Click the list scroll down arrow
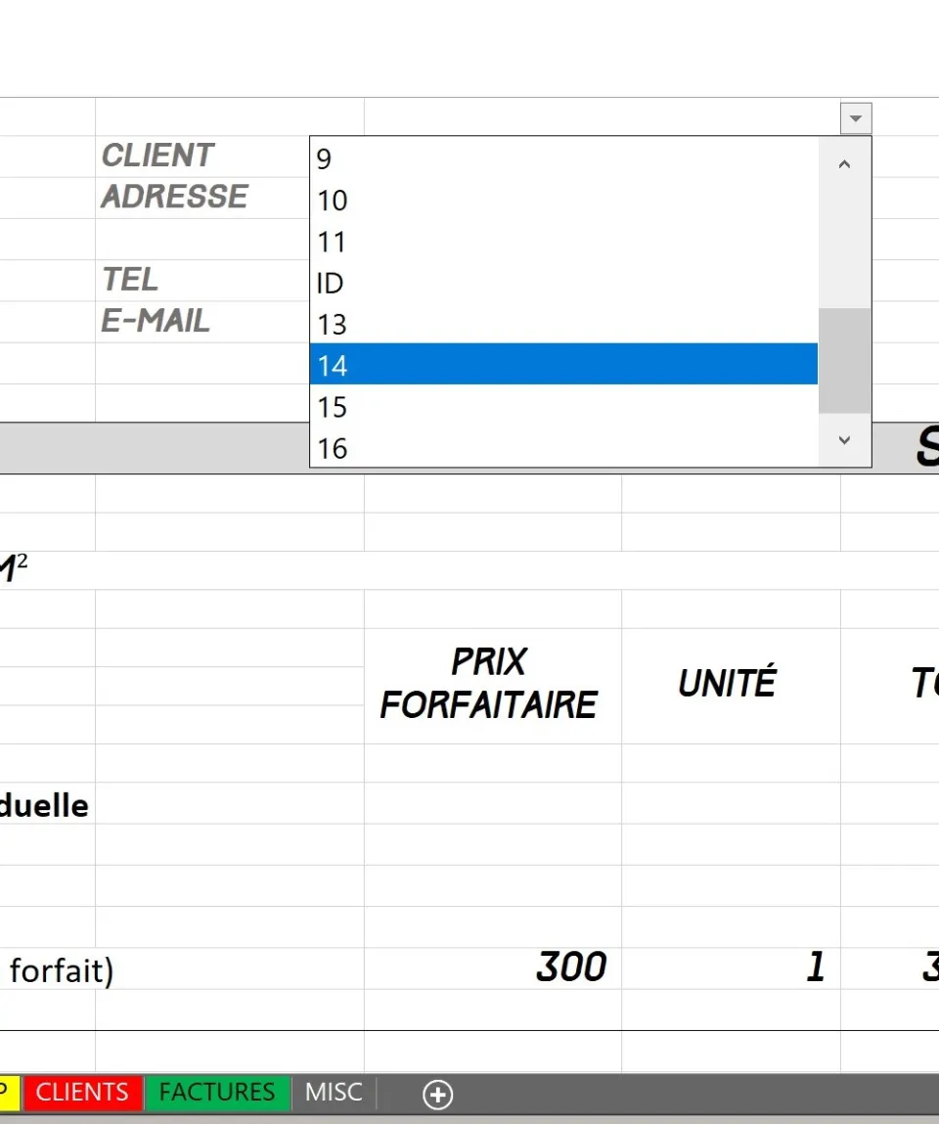939x1124 pixels. tap(844, 440)
